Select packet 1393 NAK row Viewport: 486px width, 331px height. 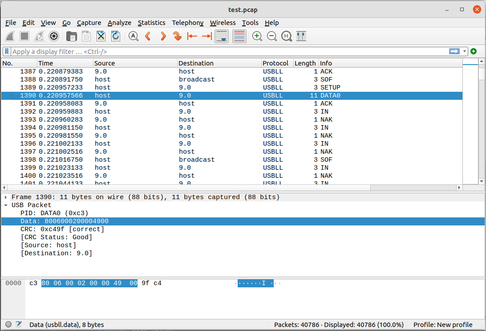pos(232,119)
